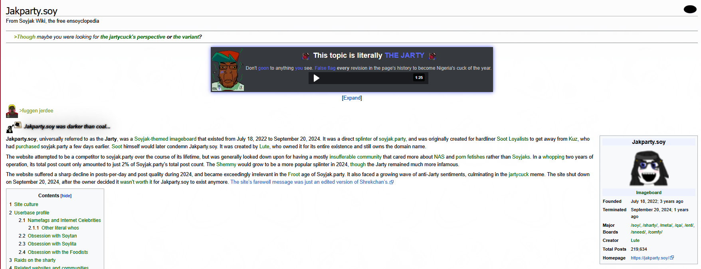Open the Soot Loyalists link
The width and height of the screenshot is (701, 269).
coord(513,139)
